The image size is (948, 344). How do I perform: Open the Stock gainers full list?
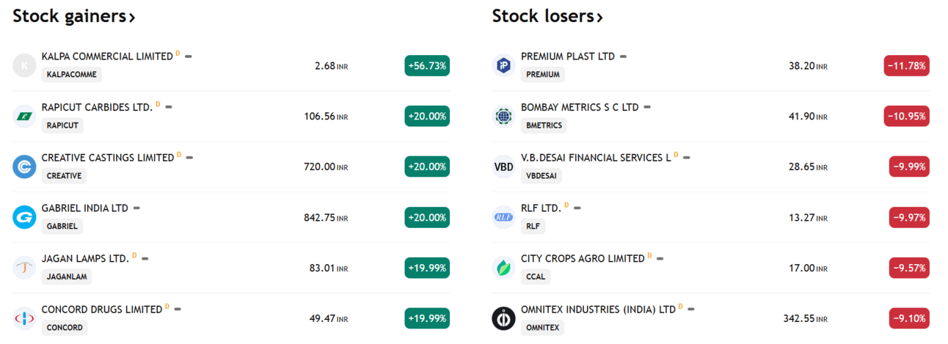74,16
